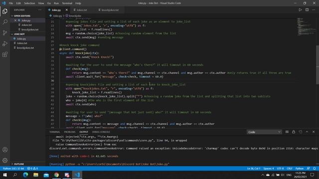
Task: Select the Output panel tab
Action: [84, 132]
